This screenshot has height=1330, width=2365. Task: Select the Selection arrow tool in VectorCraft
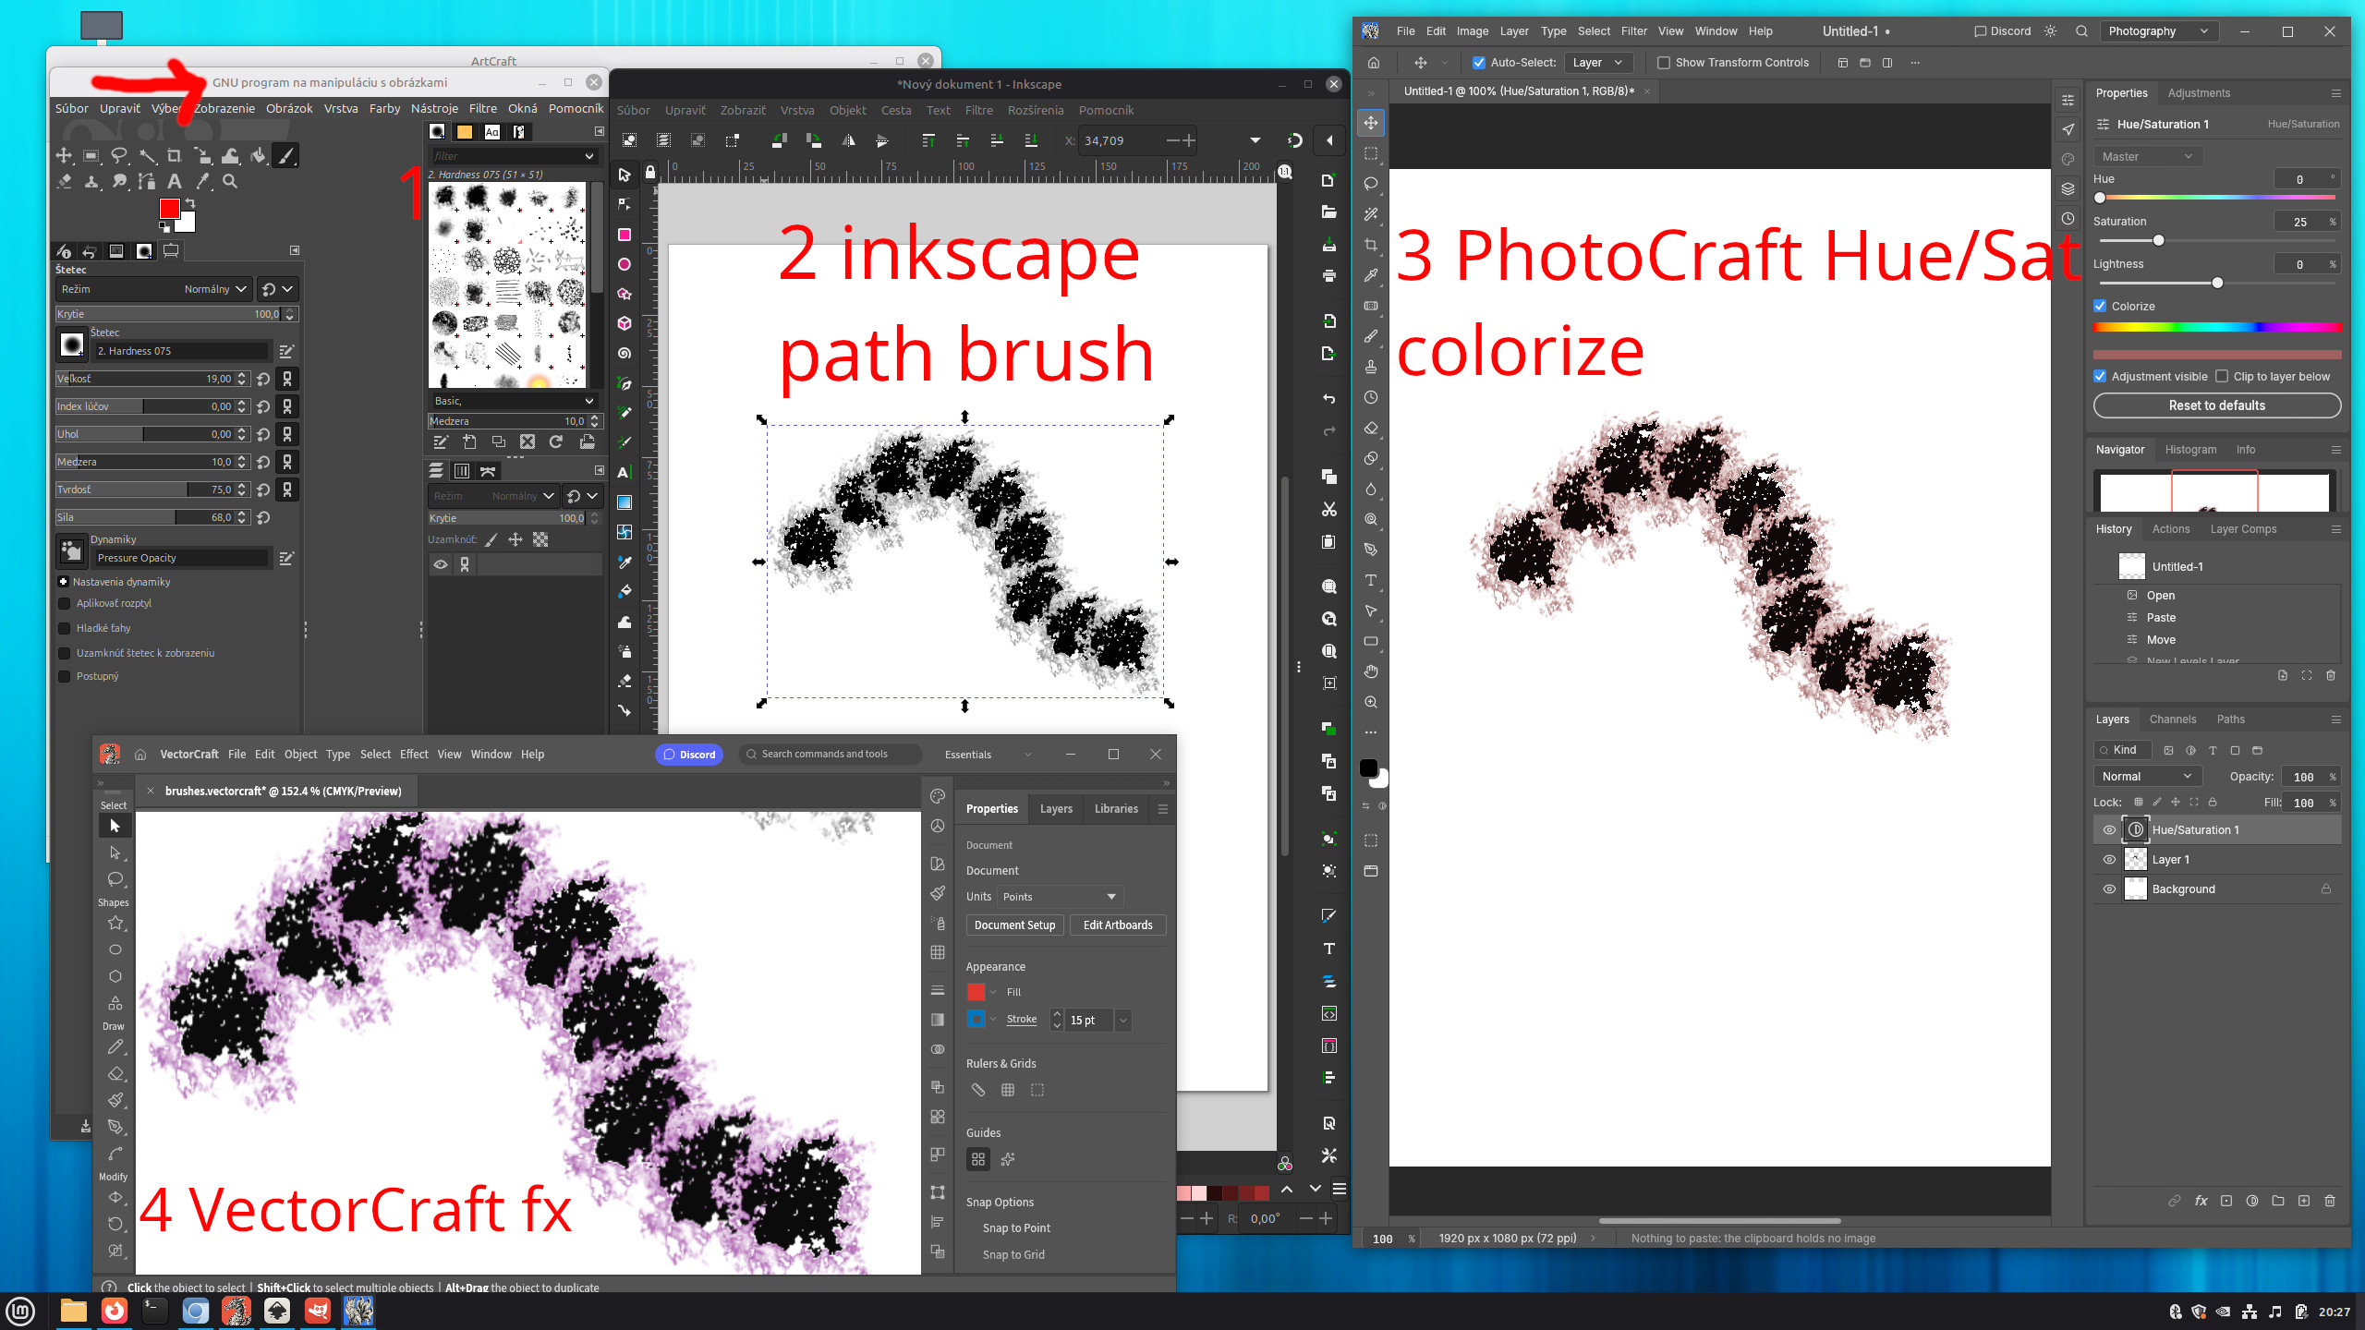coord(115,826)
